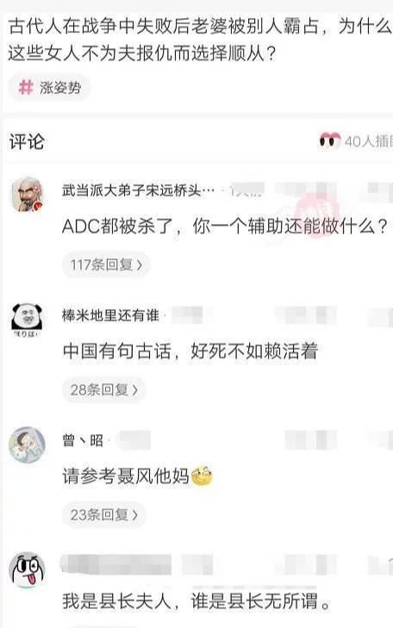Select username 曾丶昭
Image resolution: width=393 pixels, height=628 pixels.
(83, 440)
